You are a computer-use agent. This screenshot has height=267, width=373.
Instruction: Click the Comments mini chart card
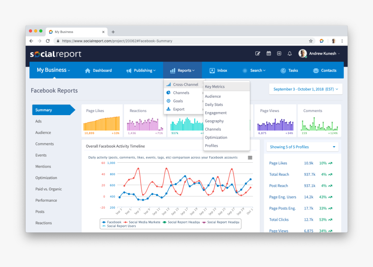click(x=319, y=121)
